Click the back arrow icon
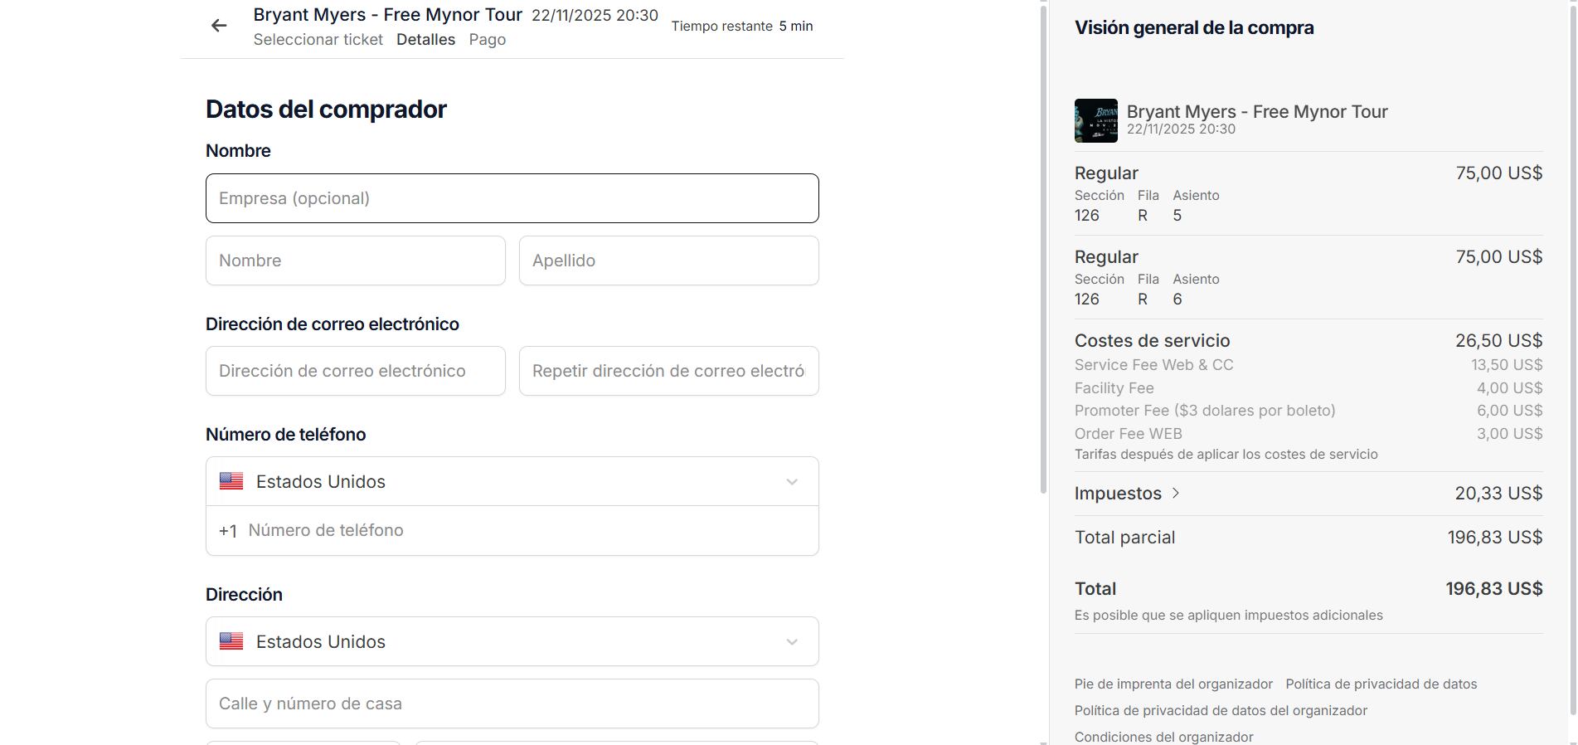This screenshot has height=745, width=1578. click(219, 26)
